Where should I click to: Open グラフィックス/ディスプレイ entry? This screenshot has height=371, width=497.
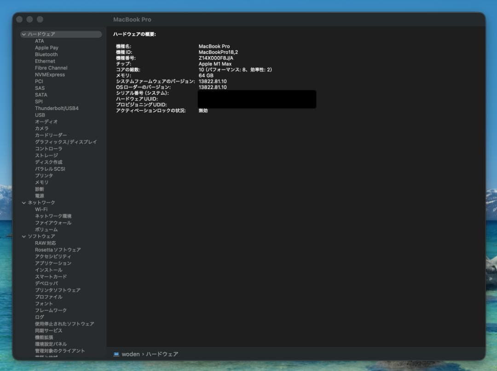(x=66, y=142)
